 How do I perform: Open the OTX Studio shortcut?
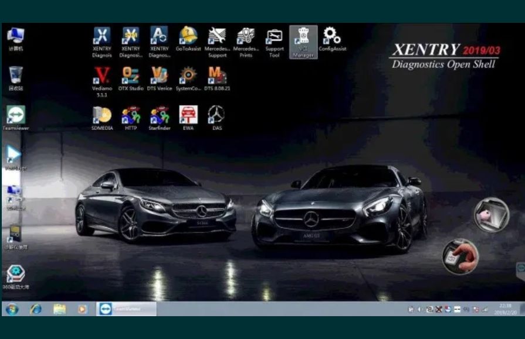131,78
